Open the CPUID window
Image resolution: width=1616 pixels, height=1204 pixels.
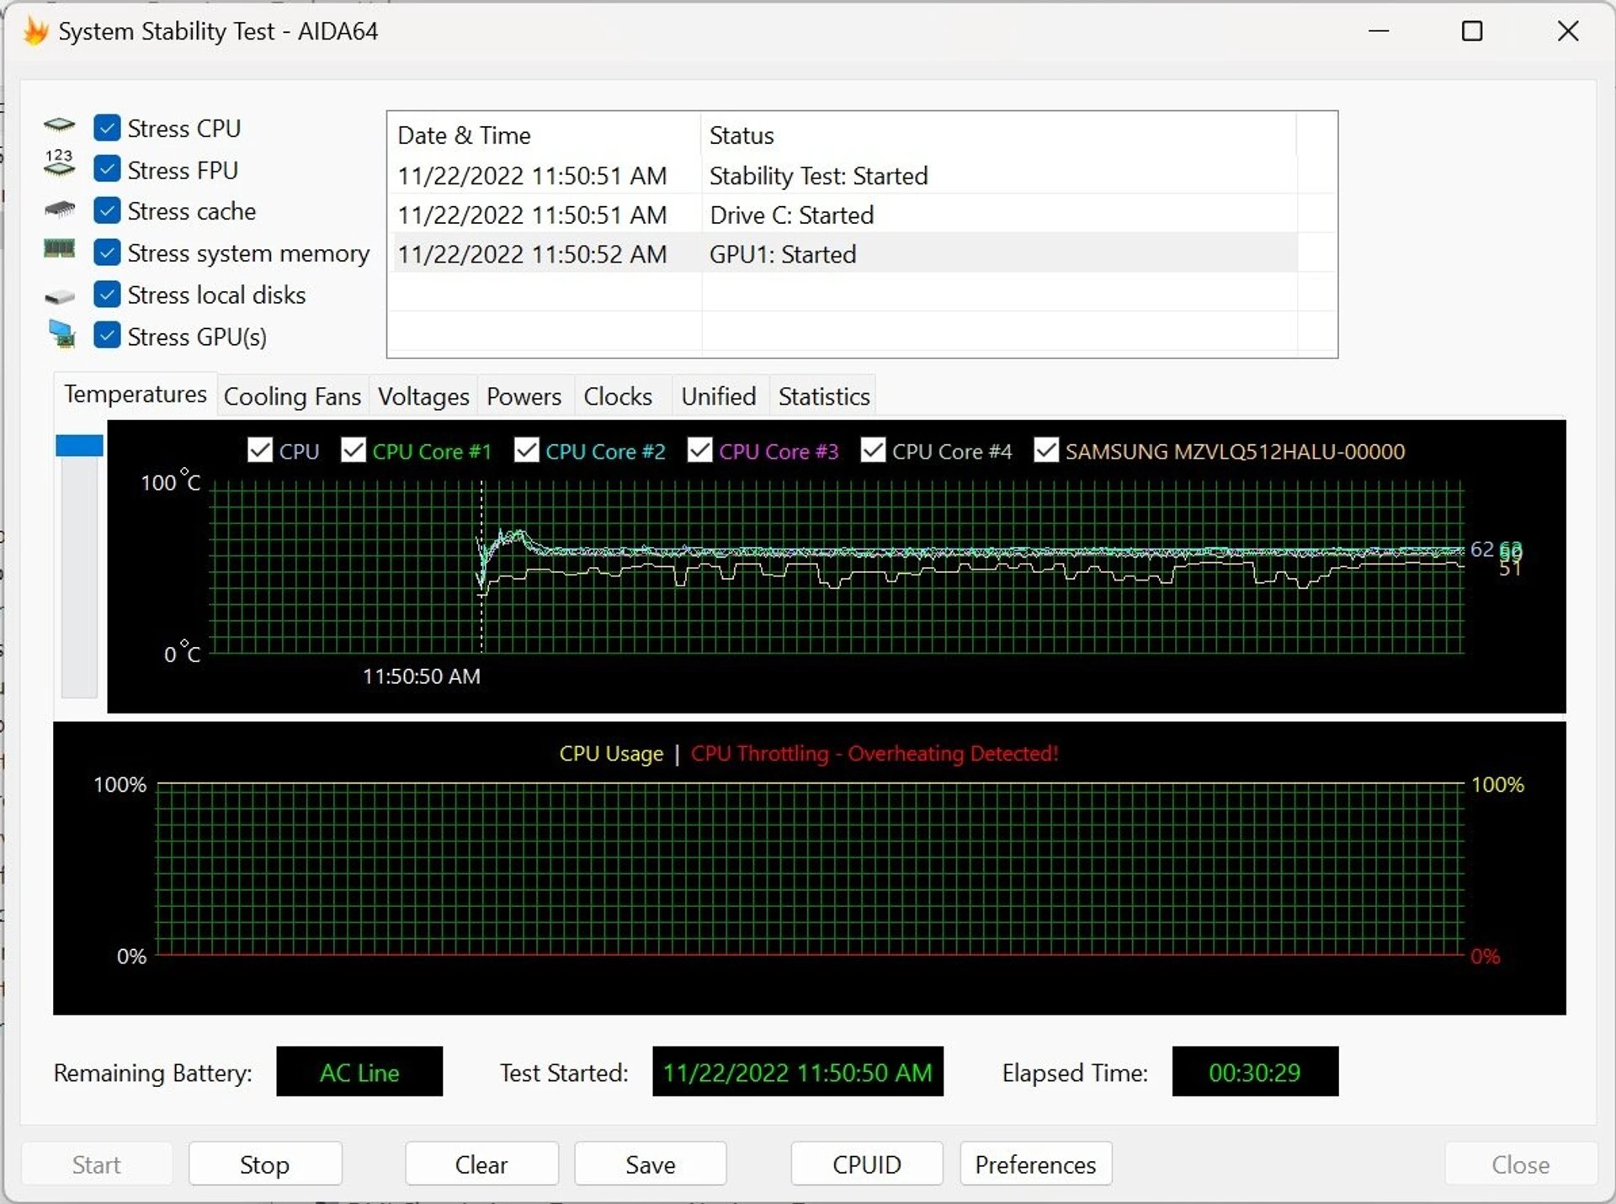coord(866,1164)
